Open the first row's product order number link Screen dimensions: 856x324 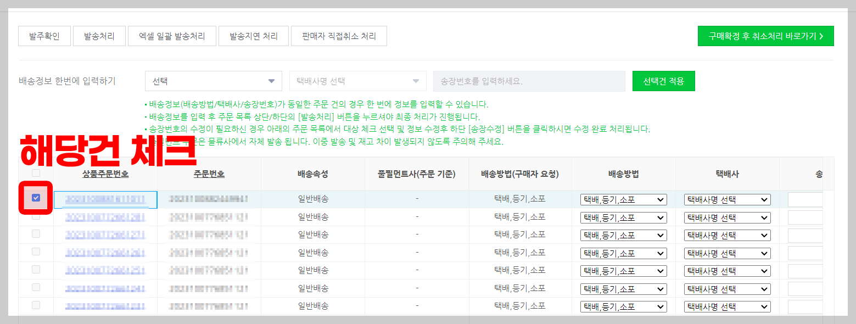tap(105, 199)
